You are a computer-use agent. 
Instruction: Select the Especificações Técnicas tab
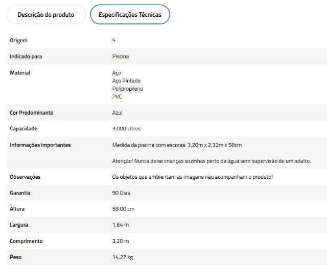(130, 15)
